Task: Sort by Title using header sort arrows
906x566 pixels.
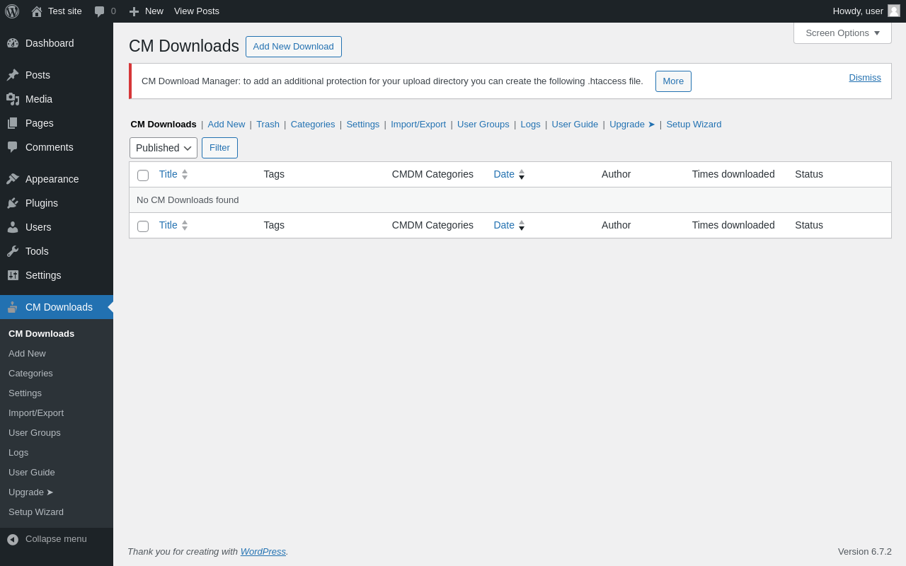Action: click(x=185, y=174)
